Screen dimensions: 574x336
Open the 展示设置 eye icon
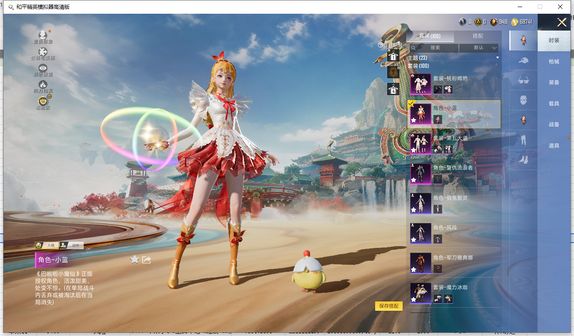[x=43, y=68]
